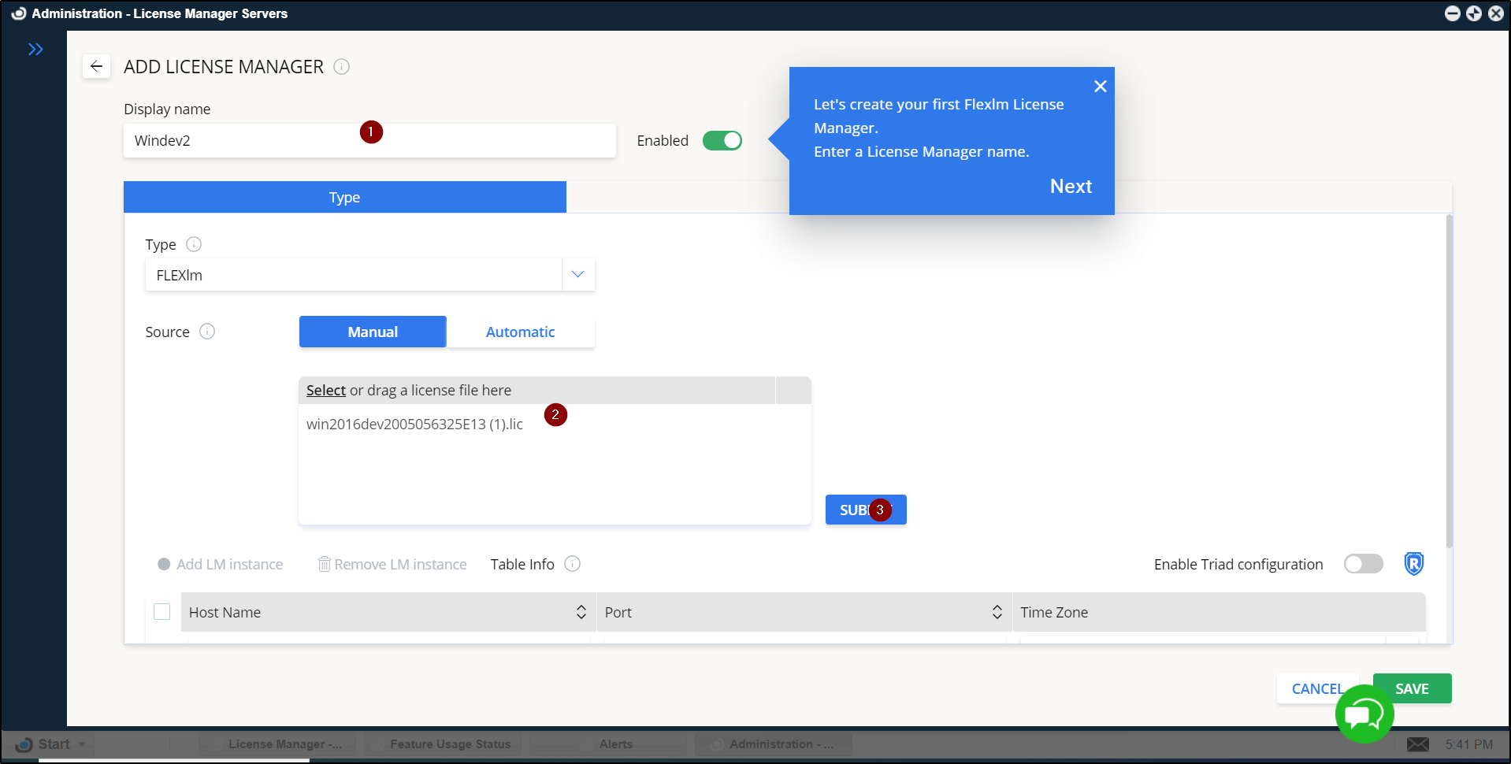Open the green chat support bubble
1511x764 pixels.
click(1364, 714)
